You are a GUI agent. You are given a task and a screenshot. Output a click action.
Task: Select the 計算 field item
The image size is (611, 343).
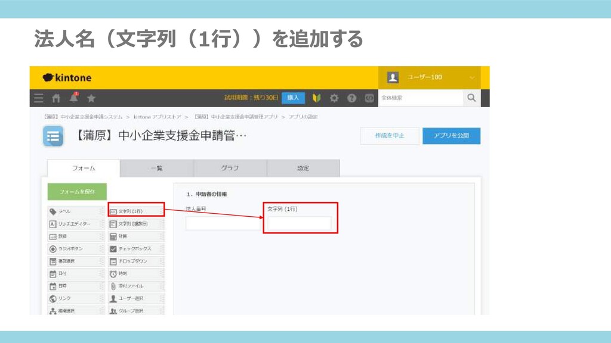click(x=137, y=236)
